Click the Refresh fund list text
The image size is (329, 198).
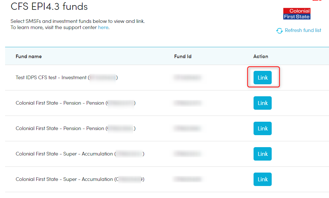pyautogui.click(x=303, y=30)
